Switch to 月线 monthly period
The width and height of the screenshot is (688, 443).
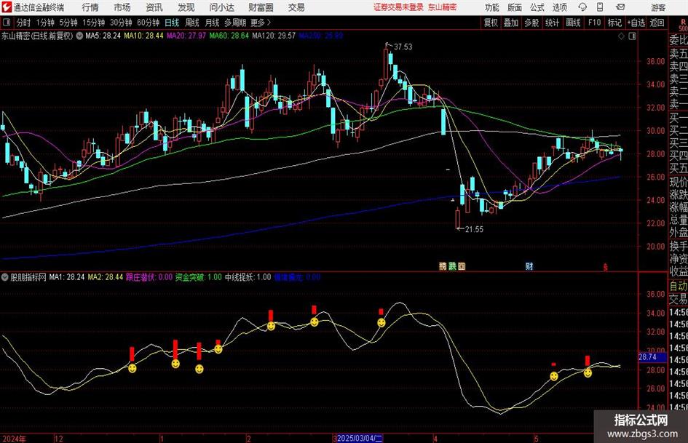[213, 23]
